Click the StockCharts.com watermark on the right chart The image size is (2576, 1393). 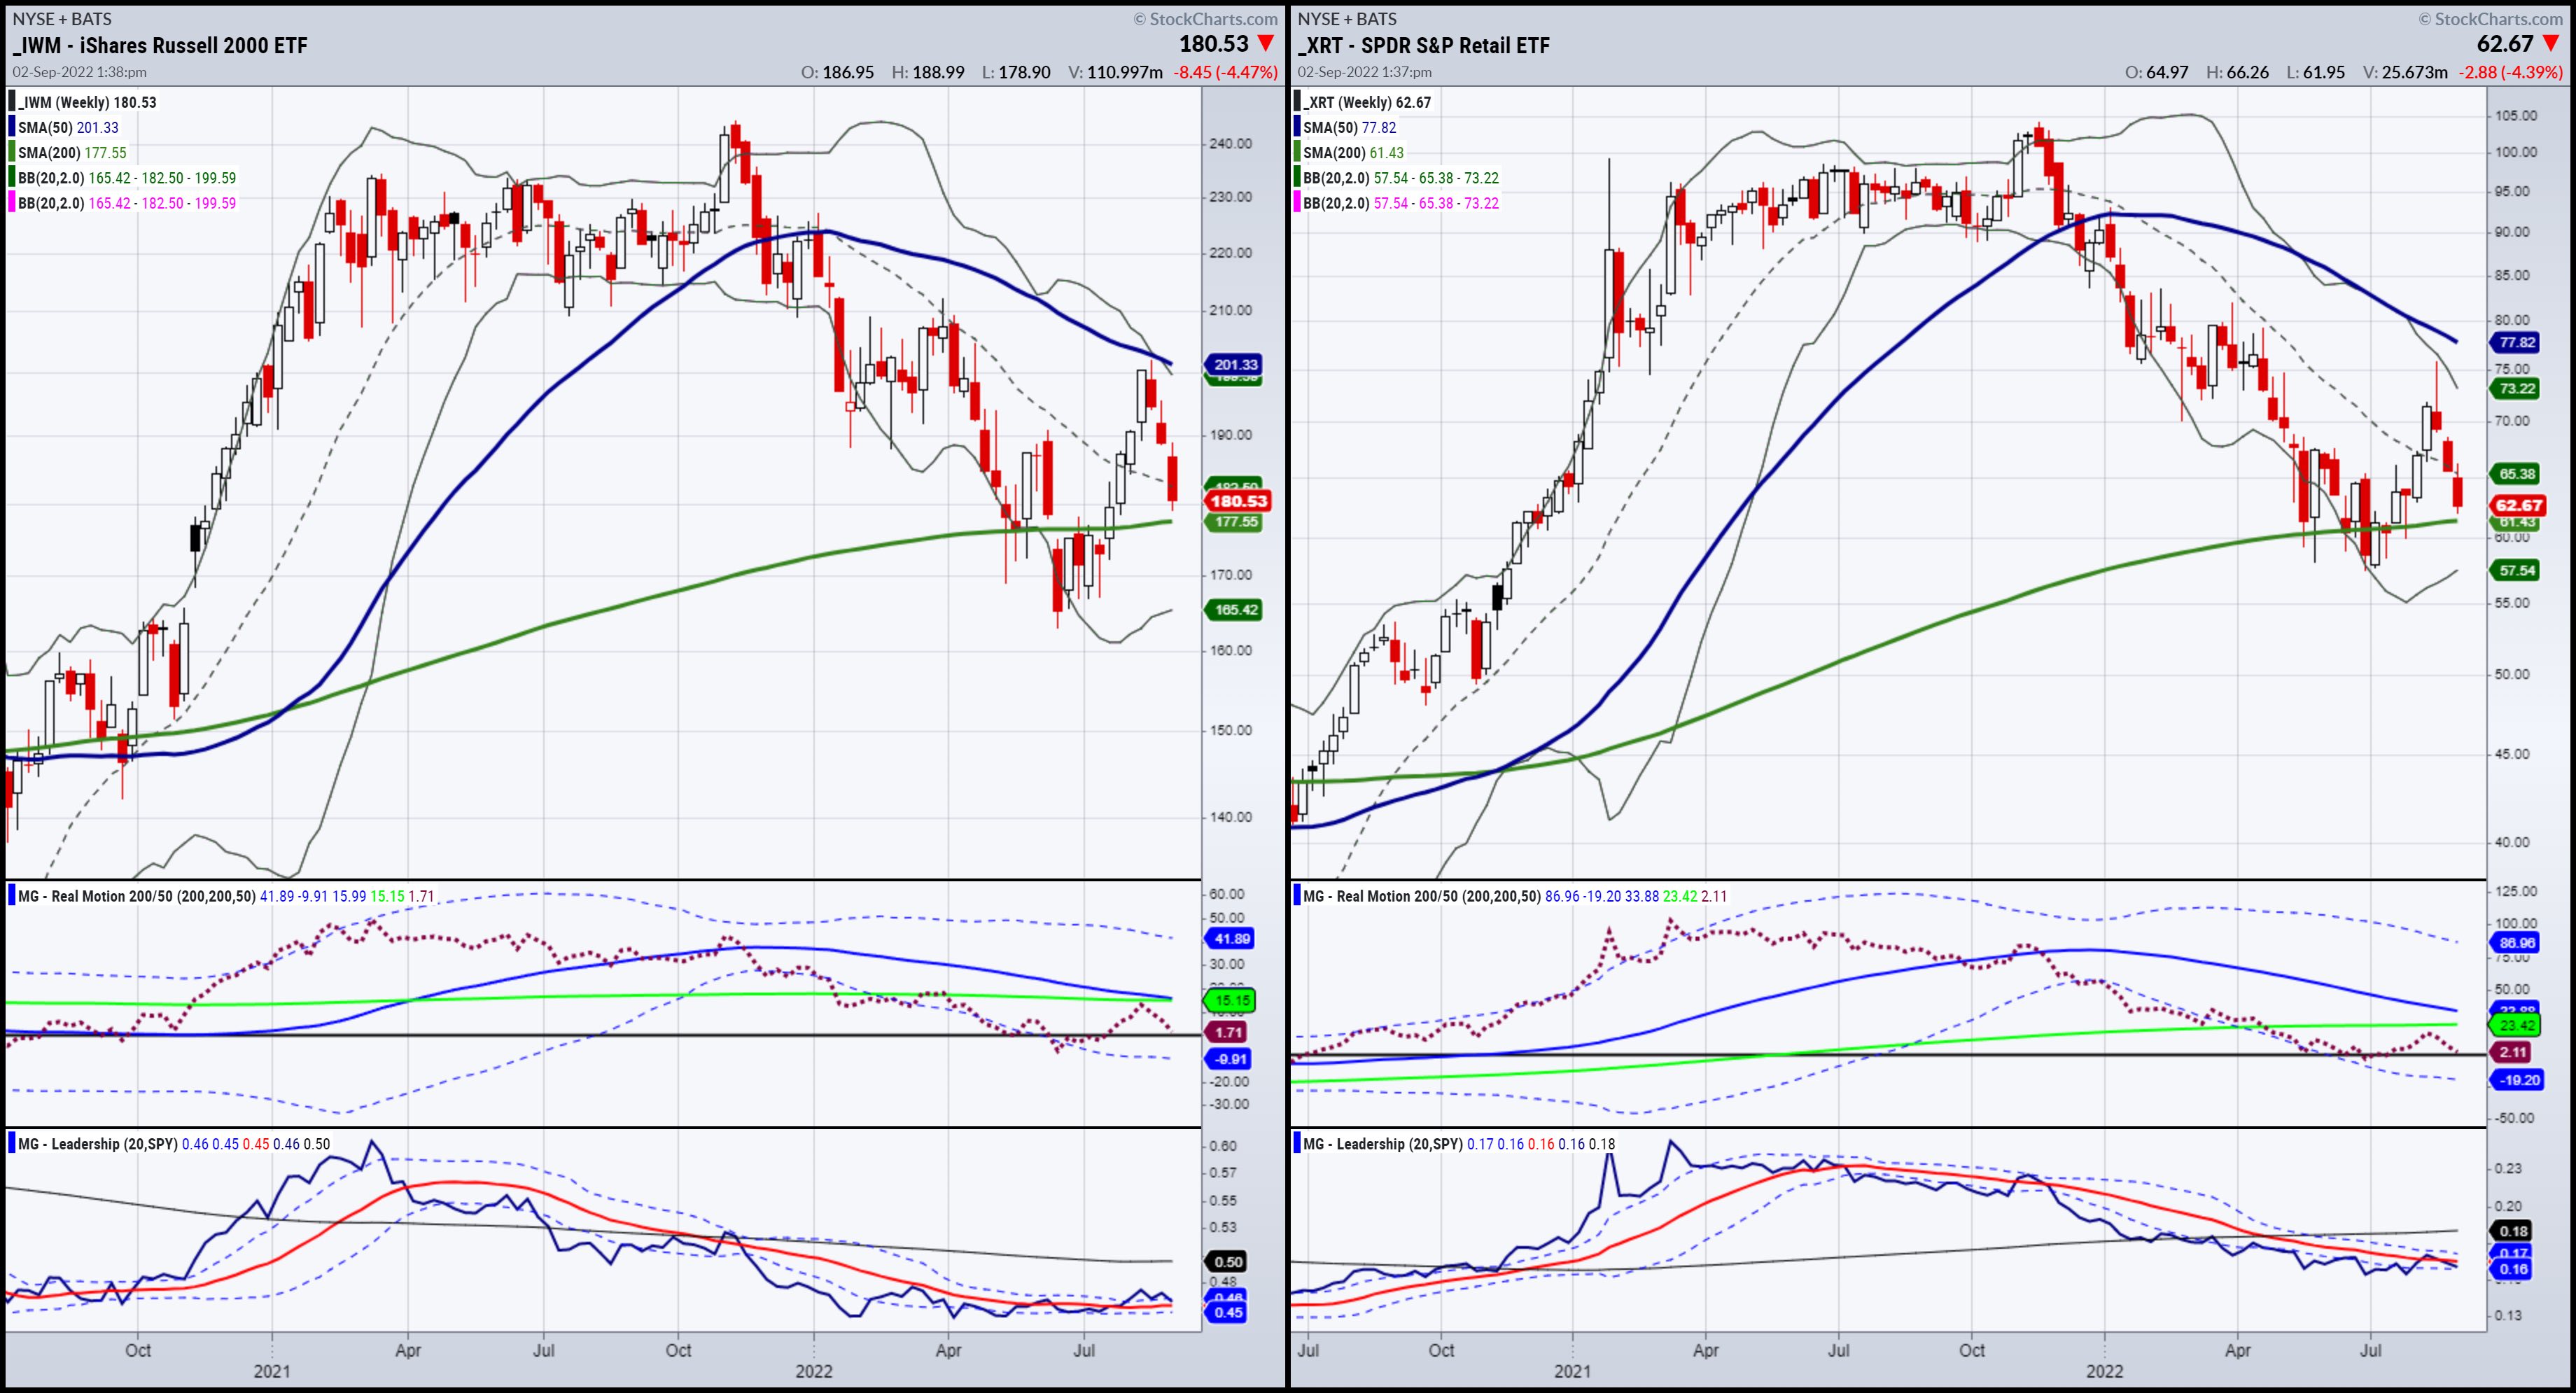pyautogui.click(x=2490, y=19)
